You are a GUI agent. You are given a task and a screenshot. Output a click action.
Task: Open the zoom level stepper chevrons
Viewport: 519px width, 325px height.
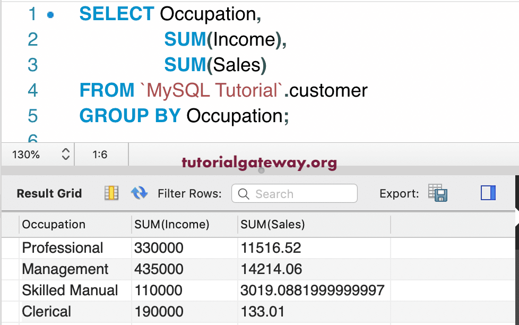(65, 155)
